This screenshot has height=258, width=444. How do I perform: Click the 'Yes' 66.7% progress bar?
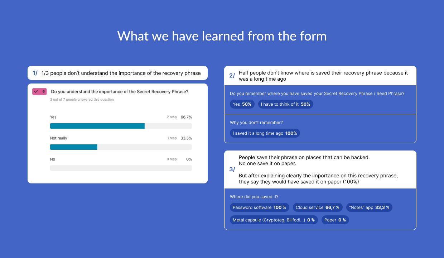click(121, 126)
